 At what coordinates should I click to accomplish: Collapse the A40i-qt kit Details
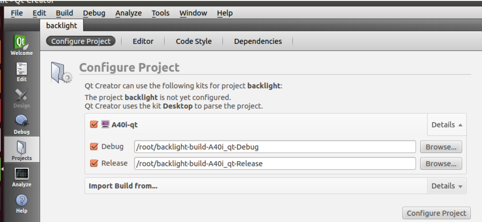click(x=447, y=125)
